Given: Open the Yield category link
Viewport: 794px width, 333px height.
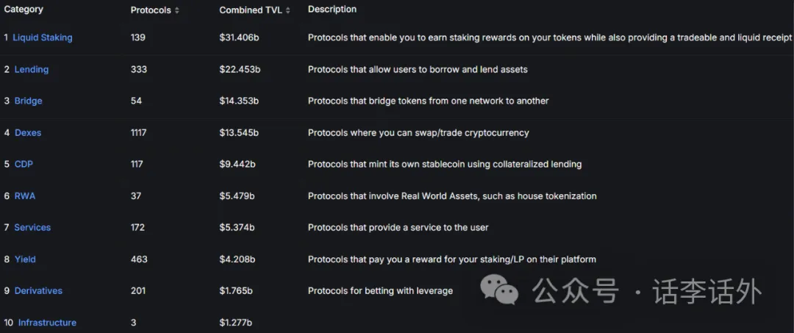Looking at the screenshot, I should [x=25, y=259].
